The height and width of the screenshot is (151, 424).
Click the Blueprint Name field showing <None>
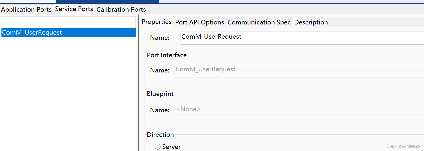tap(298, 110)
